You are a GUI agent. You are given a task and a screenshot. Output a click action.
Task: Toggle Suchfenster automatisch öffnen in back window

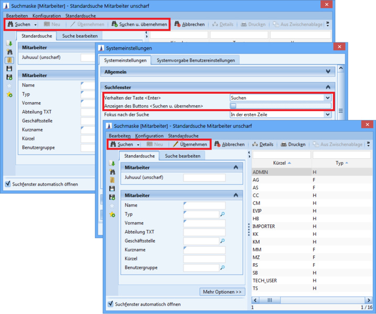(x=7, y=185)
